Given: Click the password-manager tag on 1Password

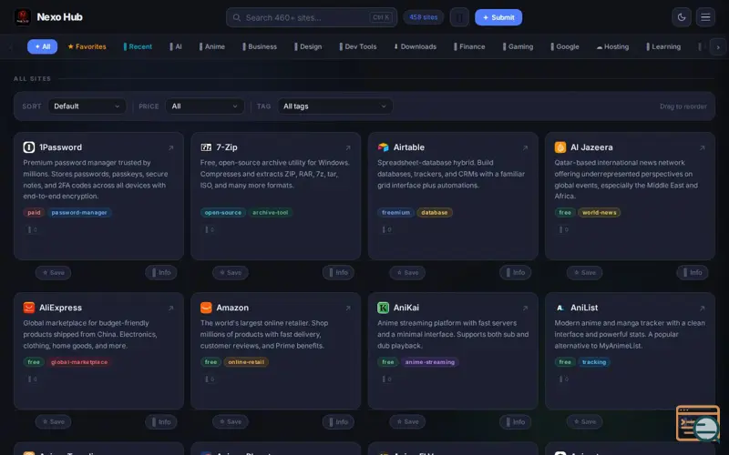Looking at the screenshot, I should [79, 213].
